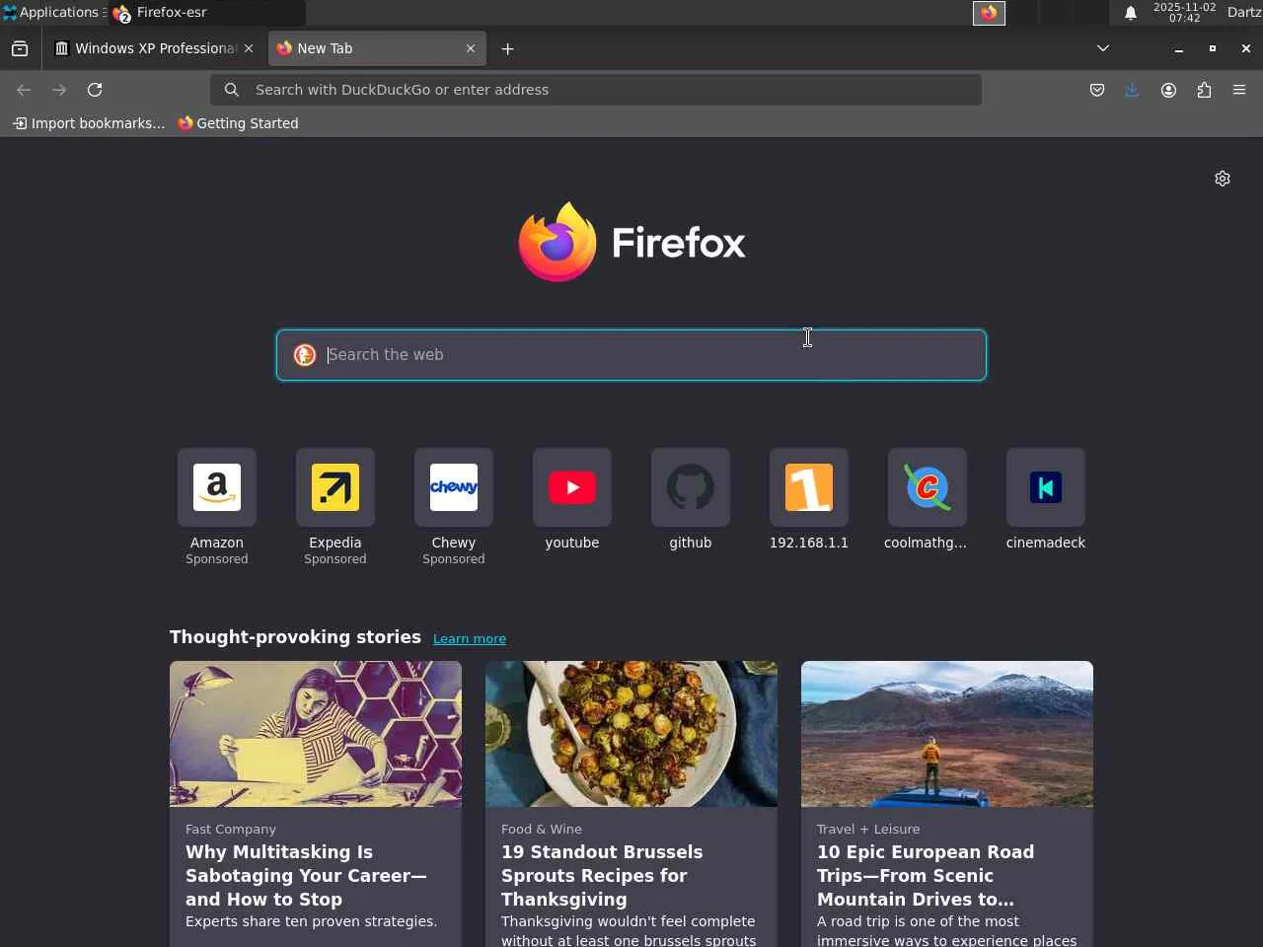Image resolution: width=1263 pixels, height=947 pixels.
Task: Click the Travel + Leisure mountain thumbnail
Action: pos(947,734)
